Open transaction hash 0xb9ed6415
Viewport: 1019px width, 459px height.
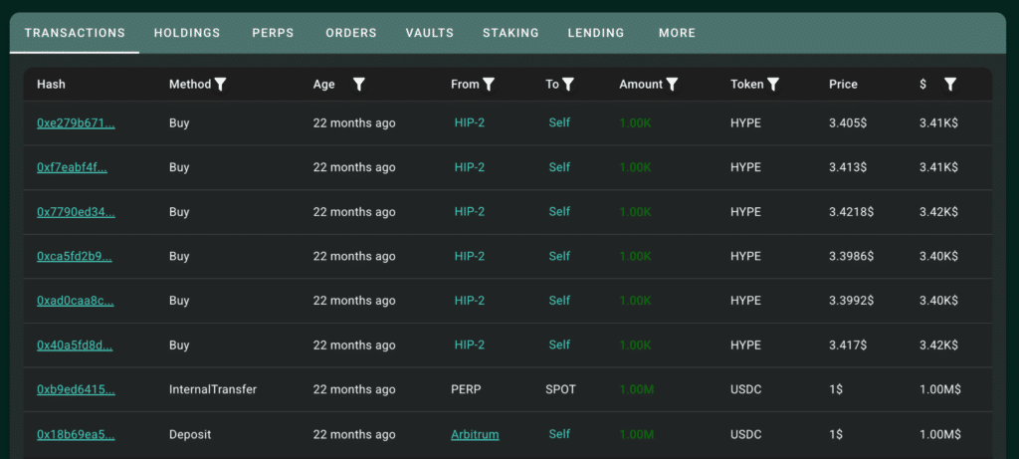(76, 390)
